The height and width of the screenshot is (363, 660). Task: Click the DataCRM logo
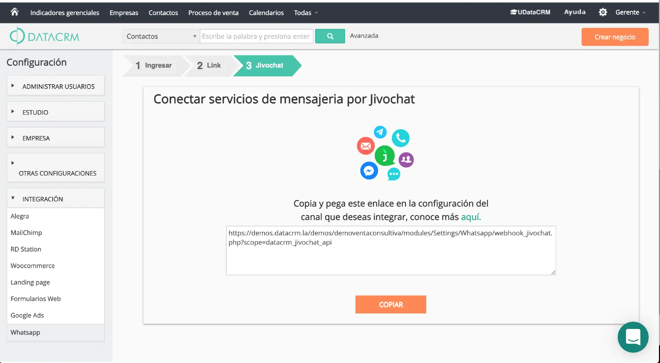[44, 36]
